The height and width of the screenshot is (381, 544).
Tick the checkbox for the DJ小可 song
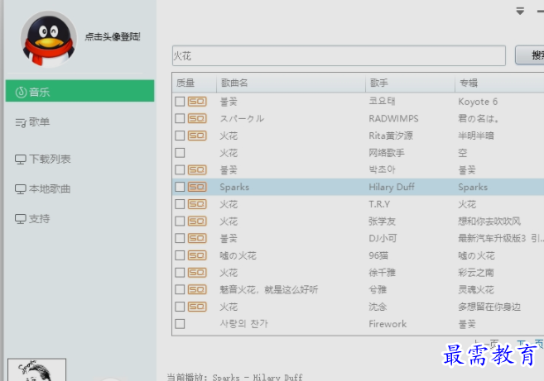pos(180,238)
